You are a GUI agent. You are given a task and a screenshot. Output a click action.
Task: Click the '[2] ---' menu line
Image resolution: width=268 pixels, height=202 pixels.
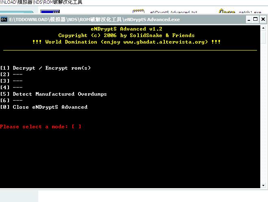[x=11, y=75]
